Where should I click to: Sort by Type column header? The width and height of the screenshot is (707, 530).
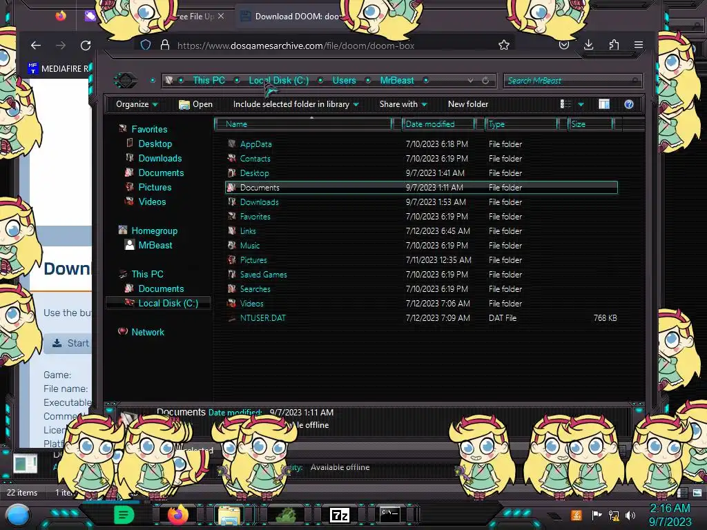tap(521, 124)
